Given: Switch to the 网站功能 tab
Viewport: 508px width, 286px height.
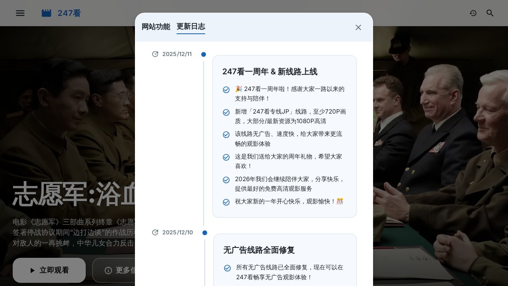Looking at the screenshot, I should (x=156, y=27).
